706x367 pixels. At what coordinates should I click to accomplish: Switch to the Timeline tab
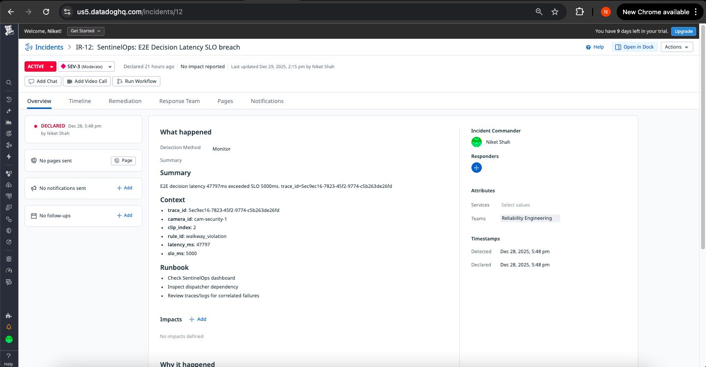80,101
